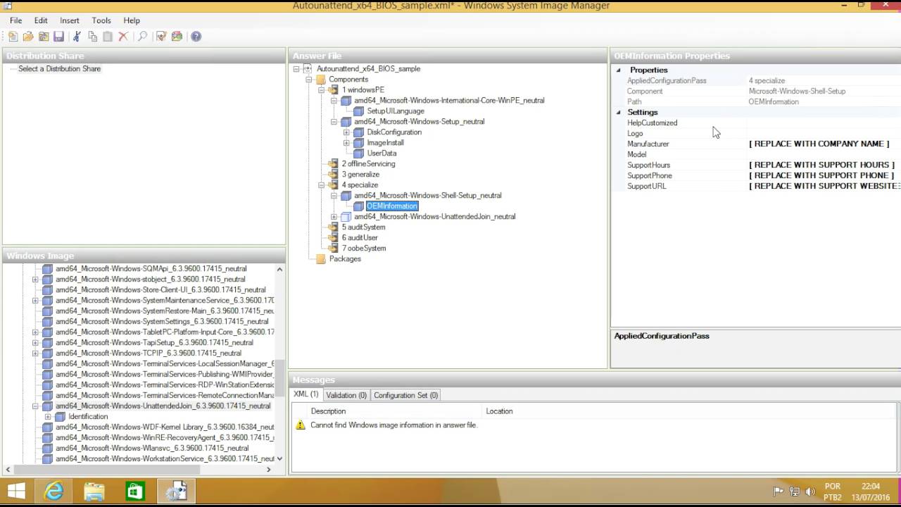
Task: Click the POR language indicator in tray
Action: click(x=833, y=487)
